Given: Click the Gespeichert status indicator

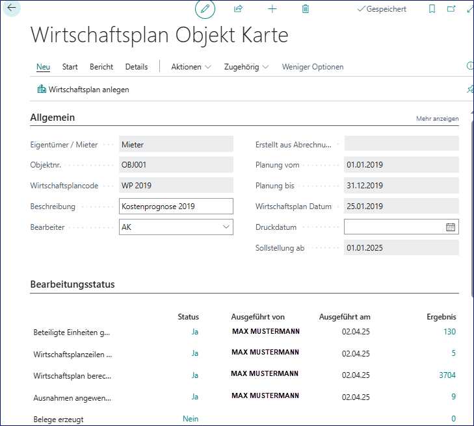Looking at the screenshot, I should (382, 9).
